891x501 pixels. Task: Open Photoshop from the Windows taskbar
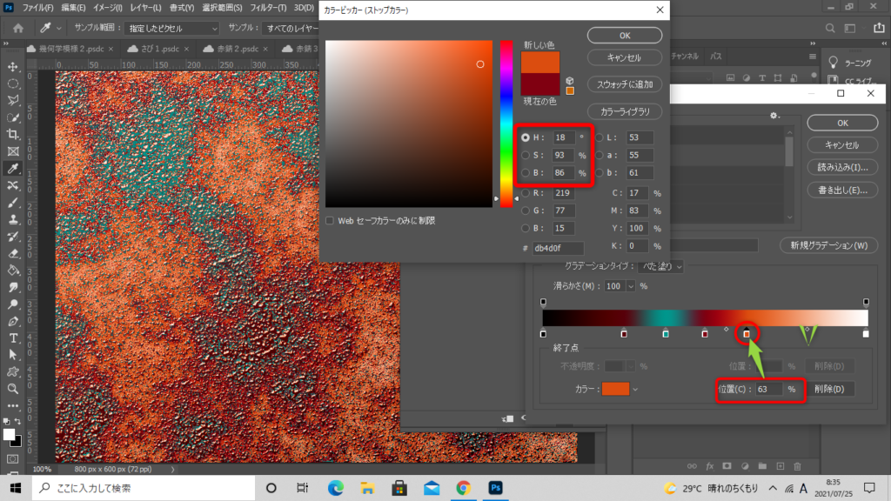tap(495, 488)
